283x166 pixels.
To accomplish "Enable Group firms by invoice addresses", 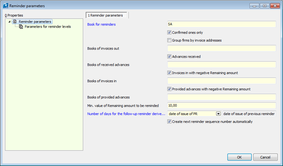I will point(169,40).
